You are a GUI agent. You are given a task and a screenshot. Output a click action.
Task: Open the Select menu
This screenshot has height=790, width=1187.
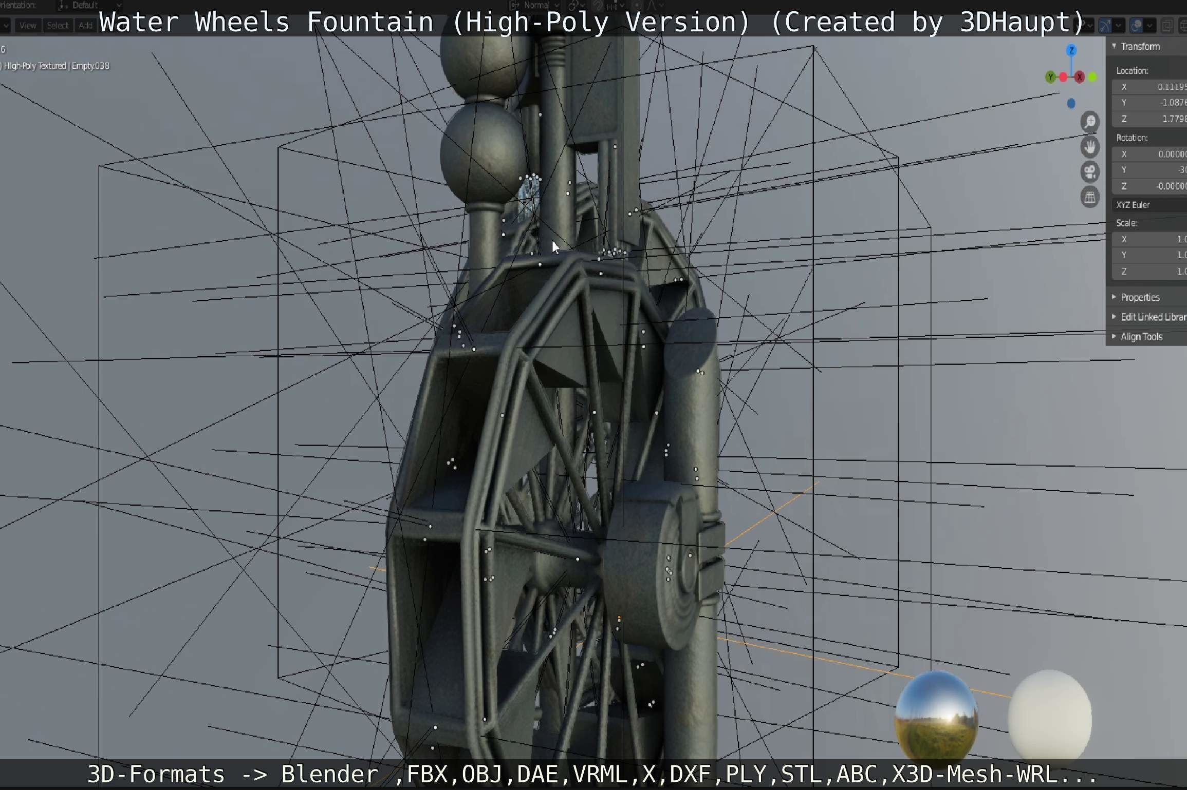click(58, 25)
